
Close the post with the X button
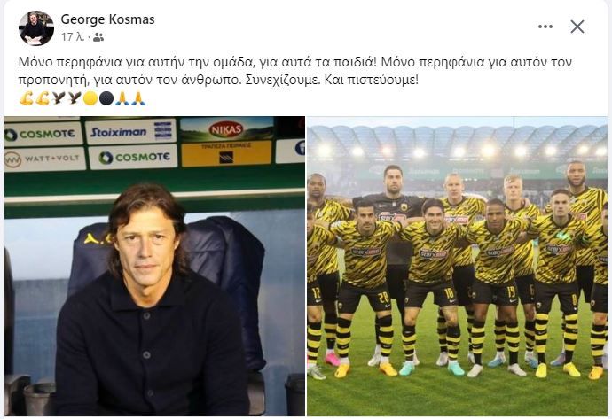577,27
